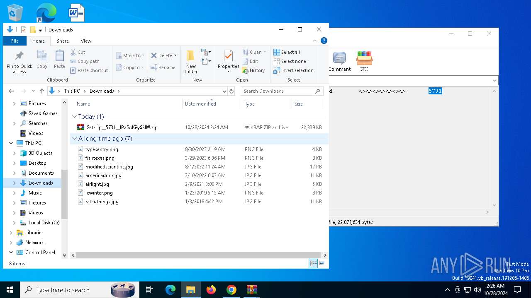
Task: Select 3D Objects in navigation pane
Action: click(36, 153)
